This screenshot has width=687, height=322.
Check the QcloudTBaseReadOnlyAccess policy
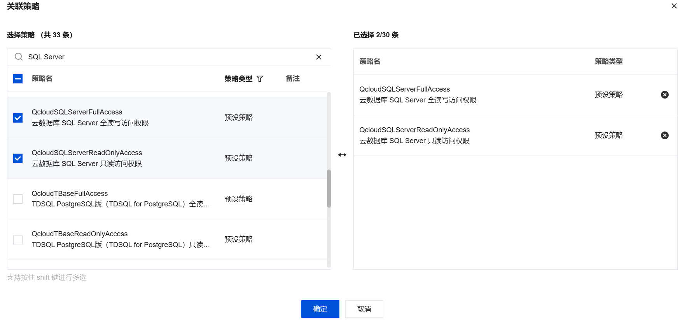(x=18, y=239)
